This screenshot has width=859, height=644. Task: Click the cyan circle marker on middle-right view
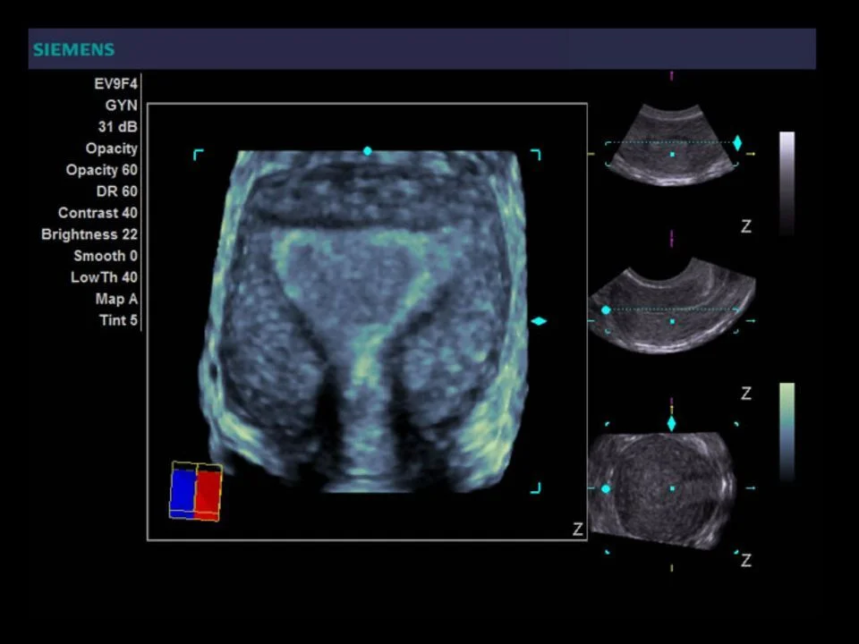606,310
